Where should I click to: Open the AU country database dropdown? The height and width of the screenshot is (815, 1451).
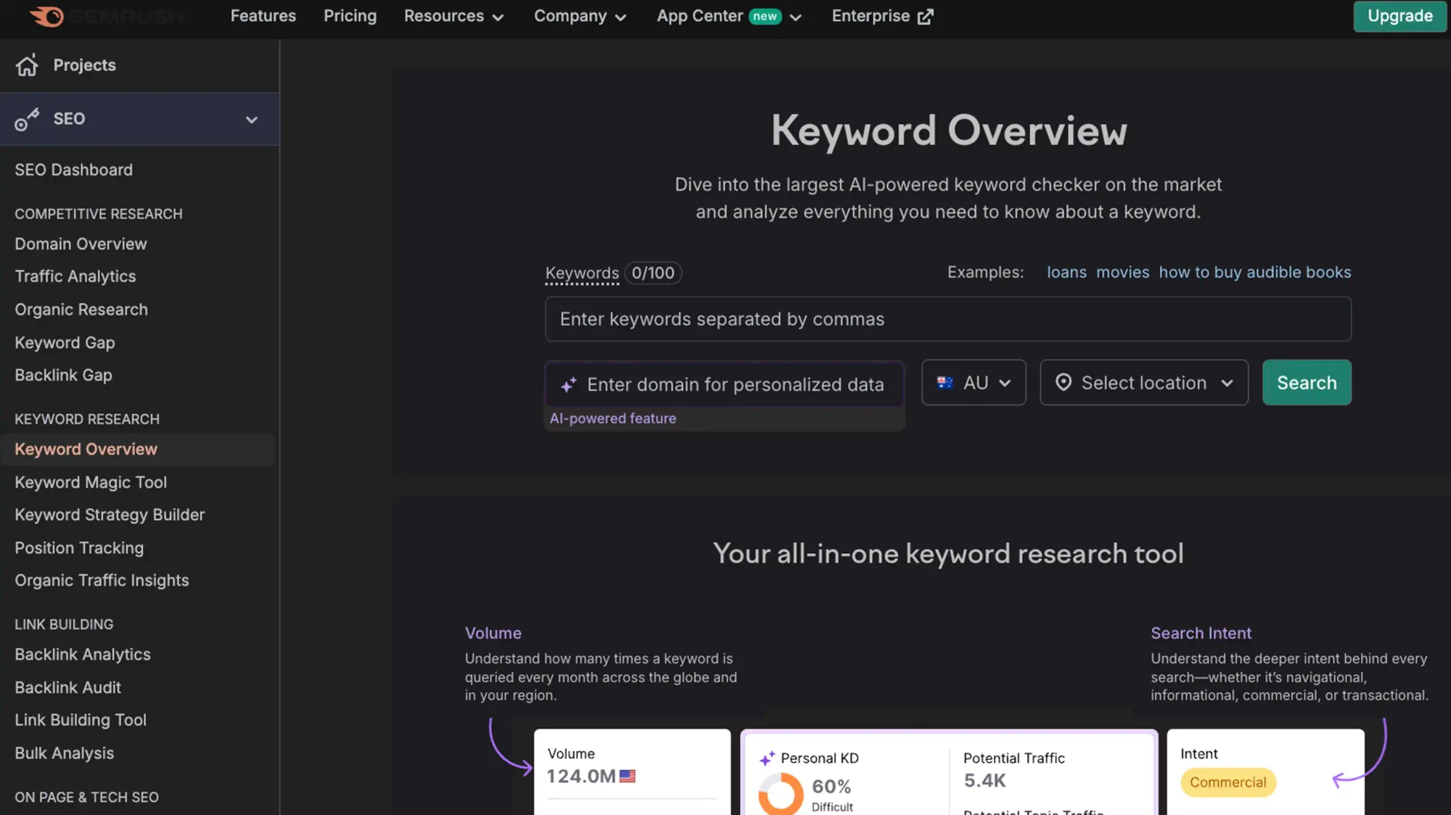[x=974, y=382]
